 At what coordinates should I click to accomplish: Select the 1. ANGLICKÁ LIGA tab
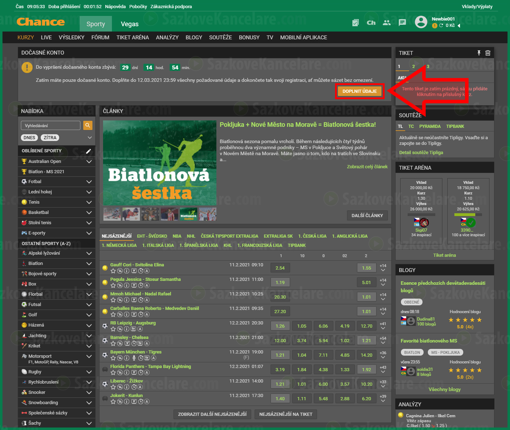[x=350, y=236]
